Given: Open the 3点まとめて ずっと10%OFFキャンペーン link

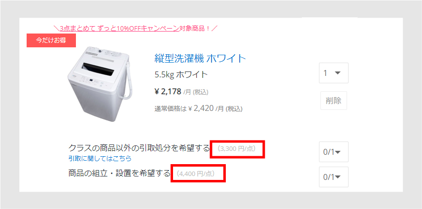Looking at the screenshot, I should pyautogui.click(x=119, y=28).
